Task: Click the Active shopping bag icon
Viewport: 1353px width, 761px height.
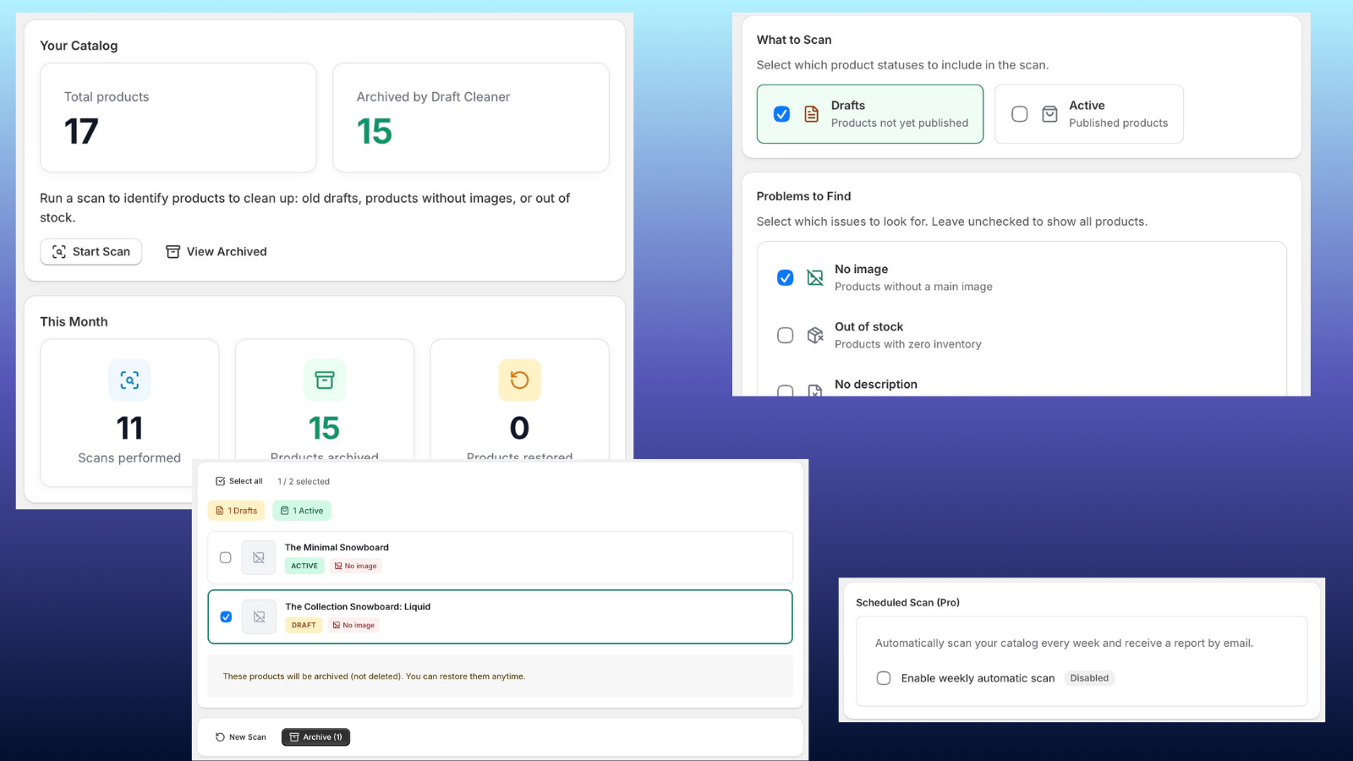Action: pos(1049,114)
